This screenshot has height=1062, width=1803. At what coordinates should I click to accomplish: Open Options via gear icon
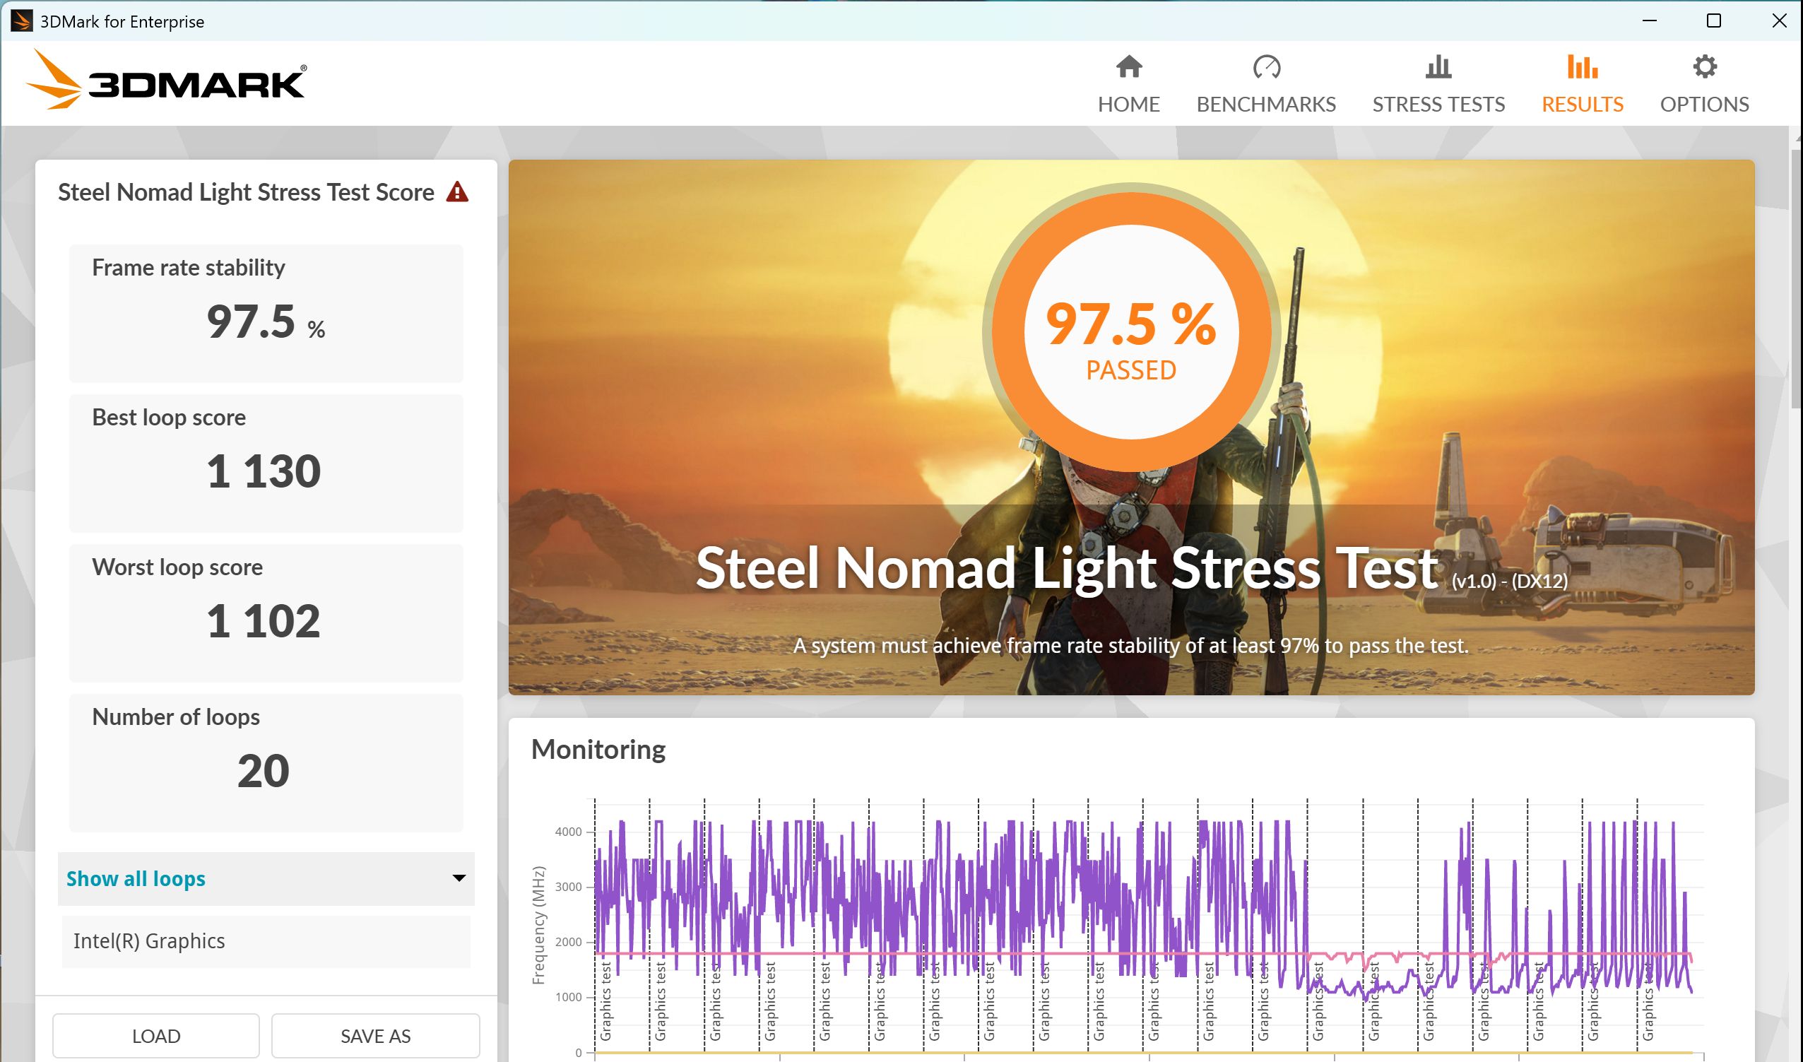[1703, 67]
